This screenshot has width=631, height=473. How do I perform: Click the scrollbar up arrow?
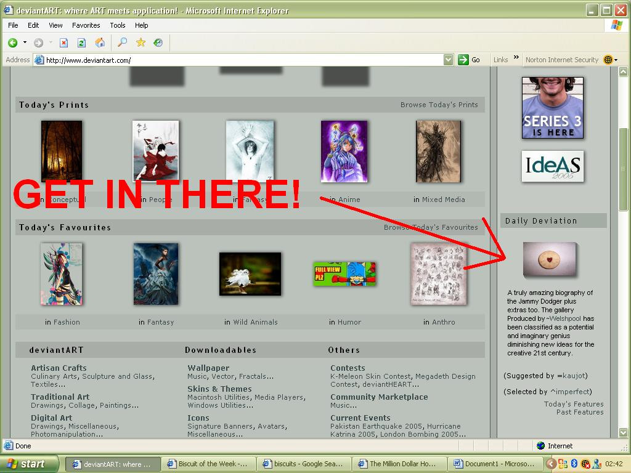pyautogui.click(x=624, y=72)
